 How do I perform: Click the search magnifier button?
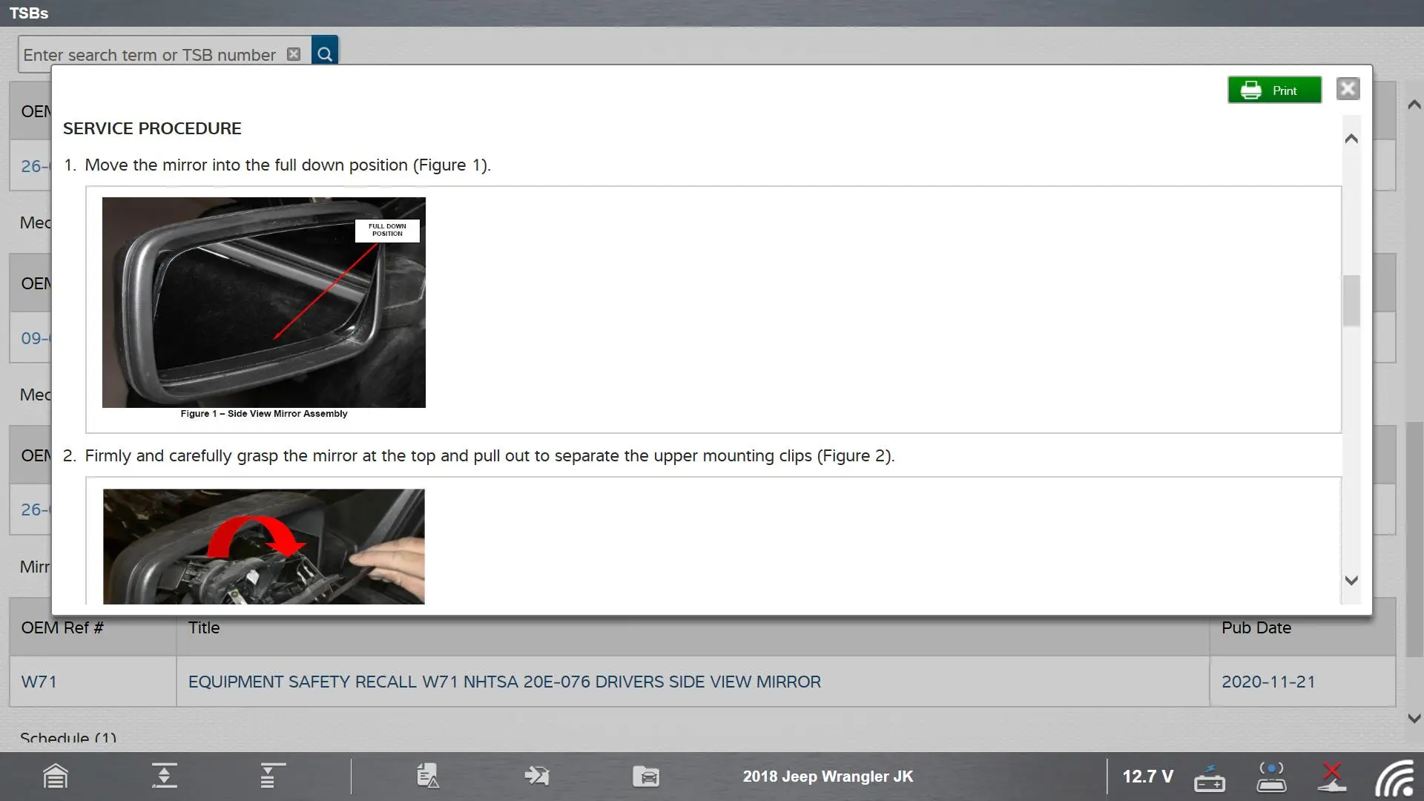pyautogui.click(x=324, y=54)
